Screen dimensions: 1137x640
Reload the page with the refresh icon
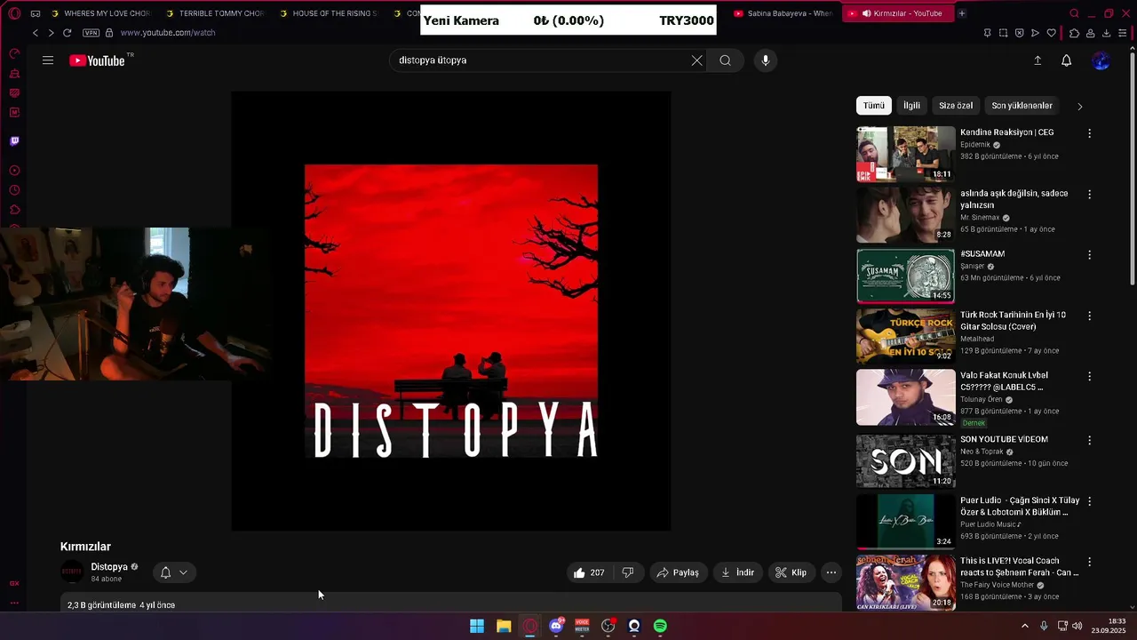coord(67,33)
